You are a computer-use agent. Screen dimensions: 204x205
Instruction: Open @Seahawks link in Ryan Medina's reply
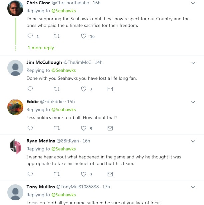click(x=63, y=149)
